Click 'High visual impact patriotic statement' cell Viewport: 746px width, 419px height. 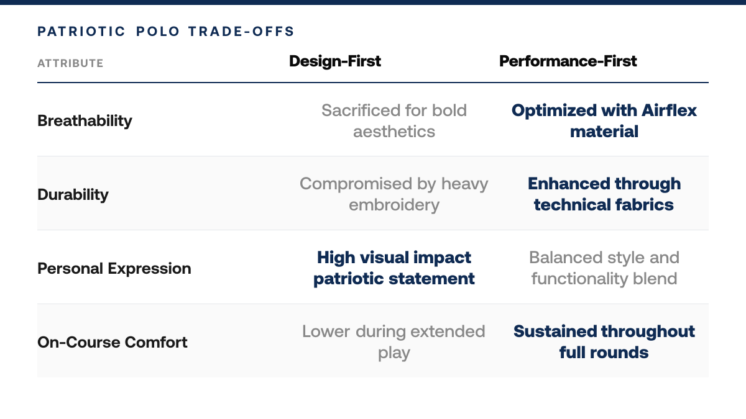pyautogui.click(x=394, y=268)
